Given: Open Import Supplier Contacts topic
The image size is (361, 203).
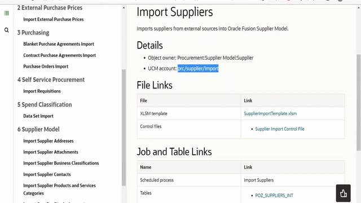Looking at the screenshot, I should pyautogui.click(x=47, y=174).
